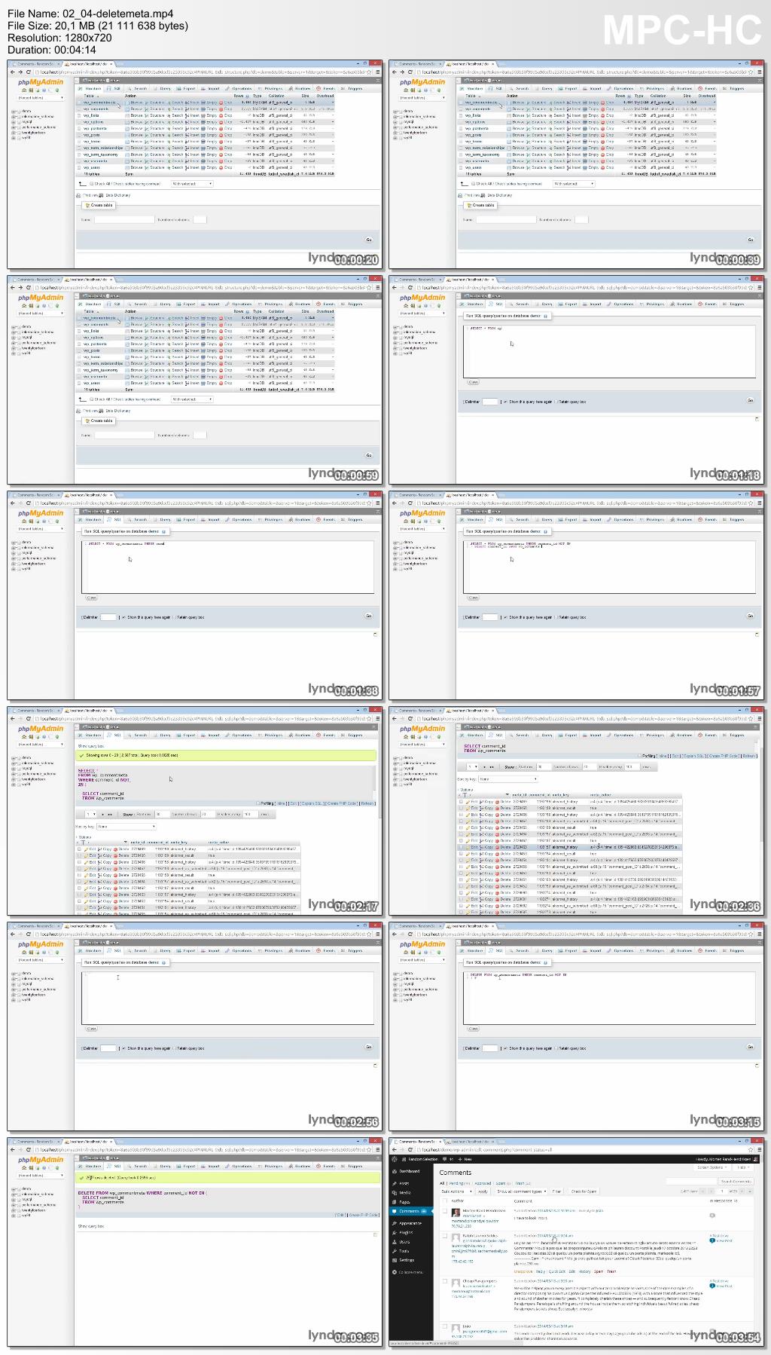In the 00:00:20 frame, click Browse icon for wp_users
The image size is (771, 1355).
pos(127,167)
